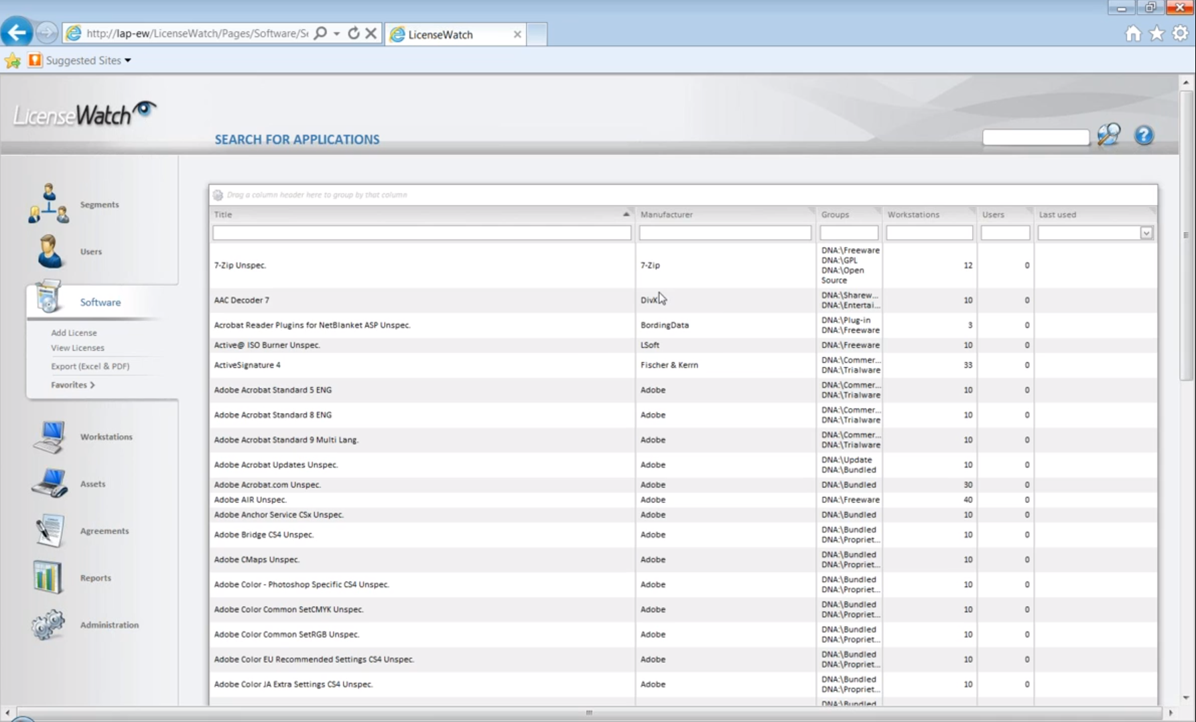The height and width of the screenshot is (722, 1196).
Task: Open the Workstations monitor icon
Action: coord(50,437)
